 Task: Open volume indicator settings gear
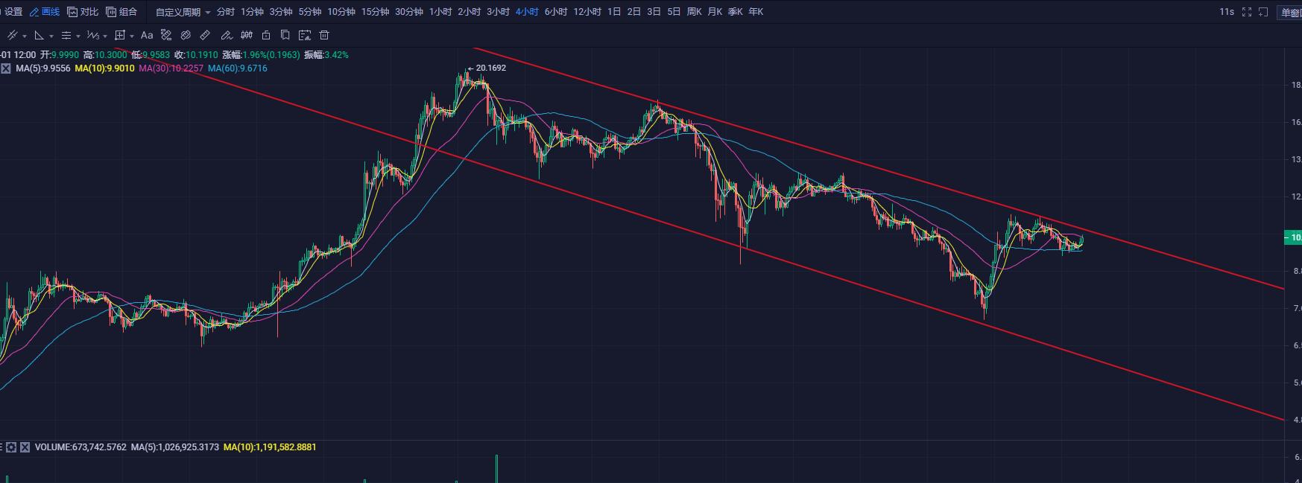pos(11,447)
